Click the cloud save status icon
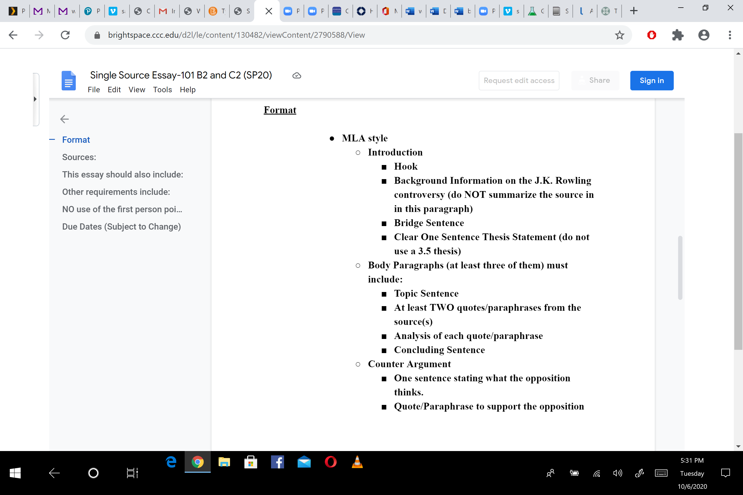 click(x=297, y=76)
